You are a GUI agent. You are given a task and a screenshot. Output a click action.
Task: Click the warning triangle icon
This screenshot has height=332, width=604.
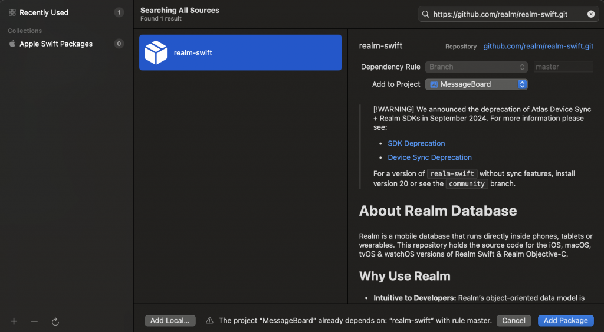[x=209, y=321]
